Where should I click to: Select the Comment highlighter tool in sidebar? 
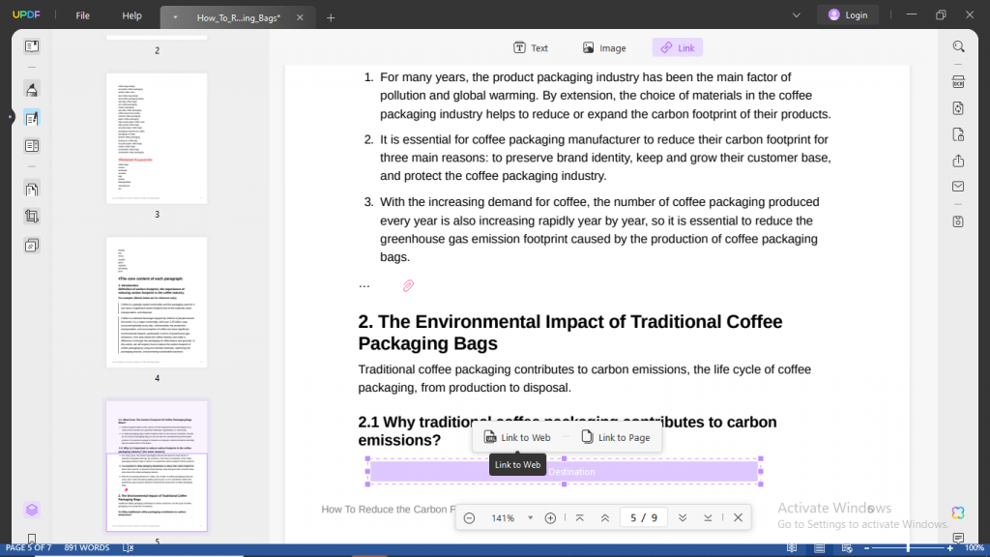[32, 90]
